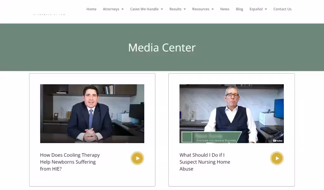This screenshot has height=190, width=324.
Task: Go to the Home page
Action: (91, 9)
